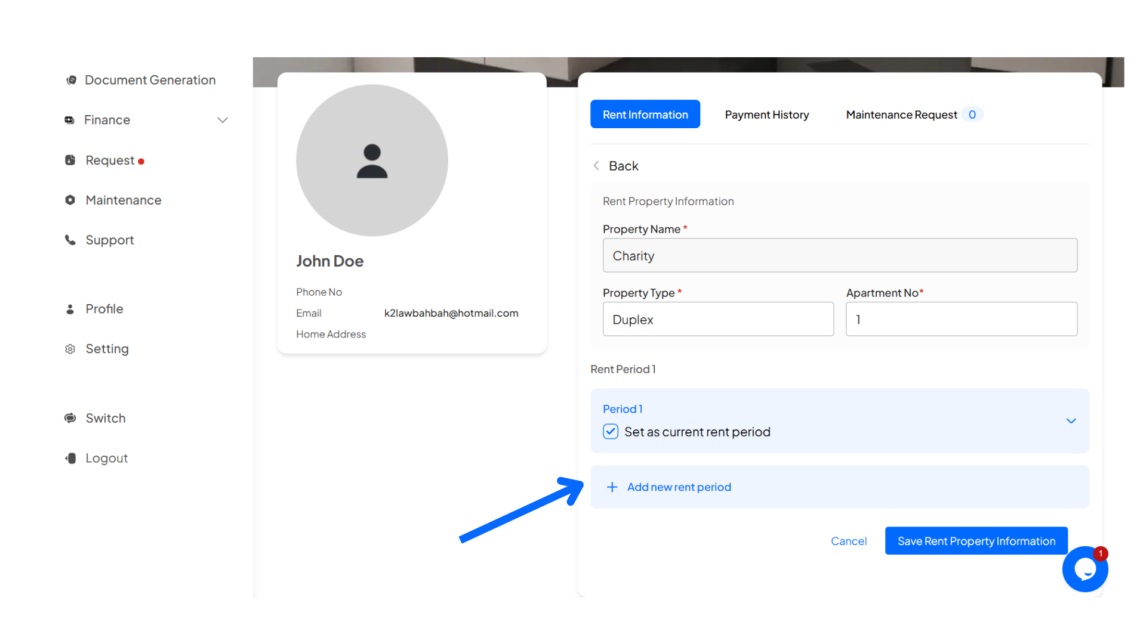Toggle Set as current rent period checkbox
Image resolution: width=1146 pixels, height=644 pixels.
(x=611, y=431)
